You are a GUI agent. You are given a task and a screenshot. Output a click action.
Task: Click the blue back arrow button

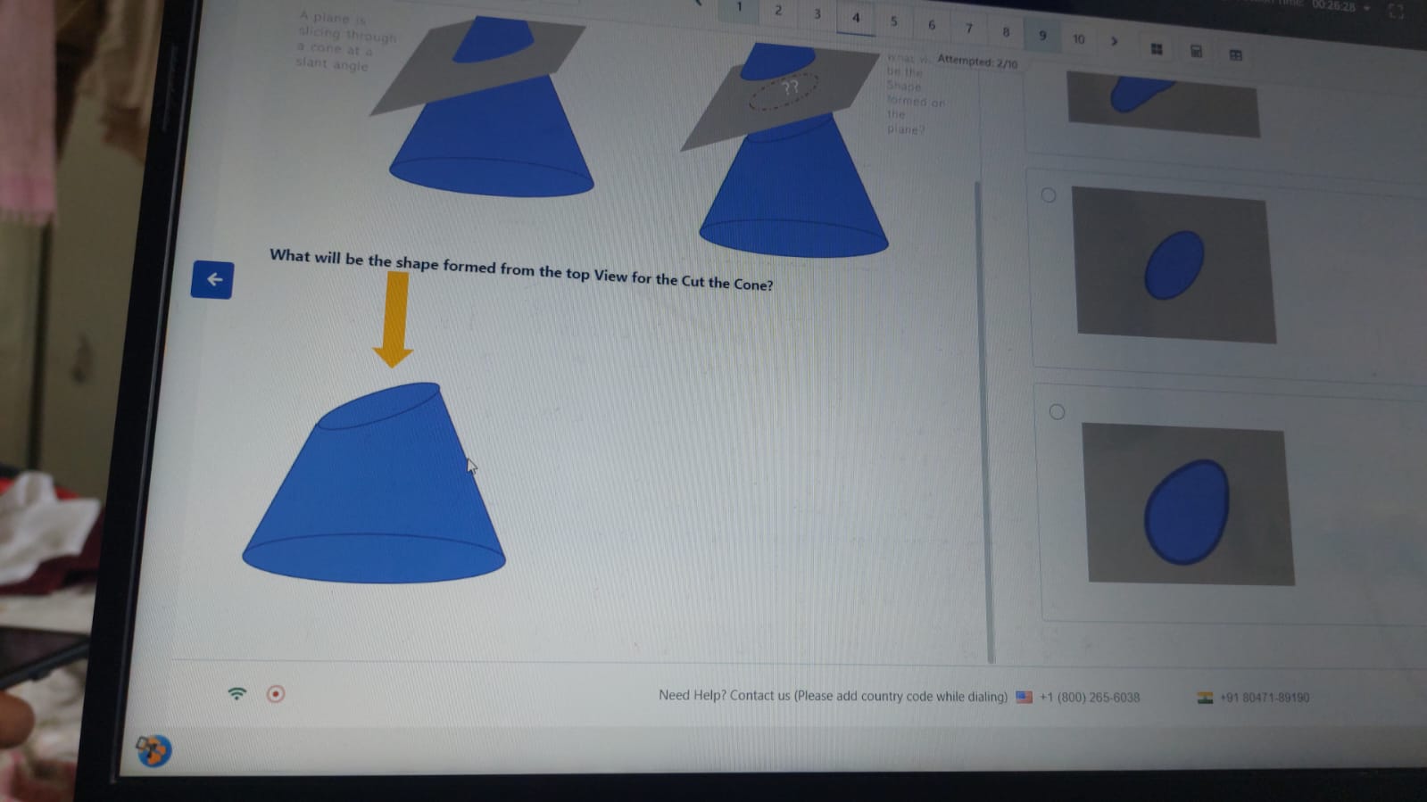coord(212,279)
